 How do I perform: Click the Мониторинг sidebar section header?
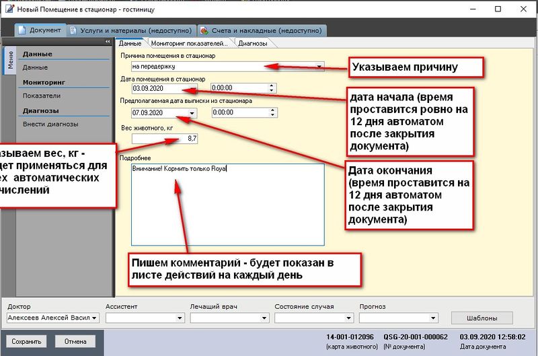44,82
